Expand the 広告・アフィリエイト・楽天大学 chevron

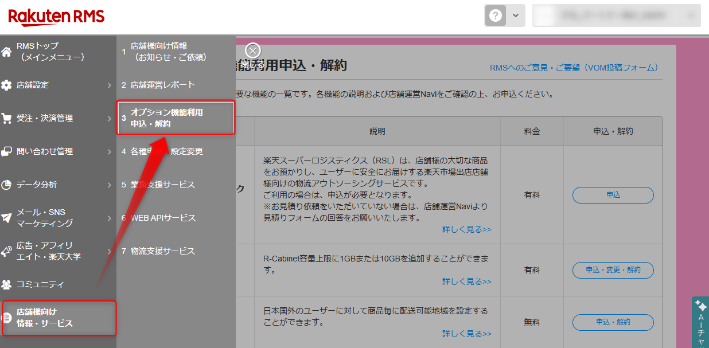pyautogui.click(x=110, y=251)
